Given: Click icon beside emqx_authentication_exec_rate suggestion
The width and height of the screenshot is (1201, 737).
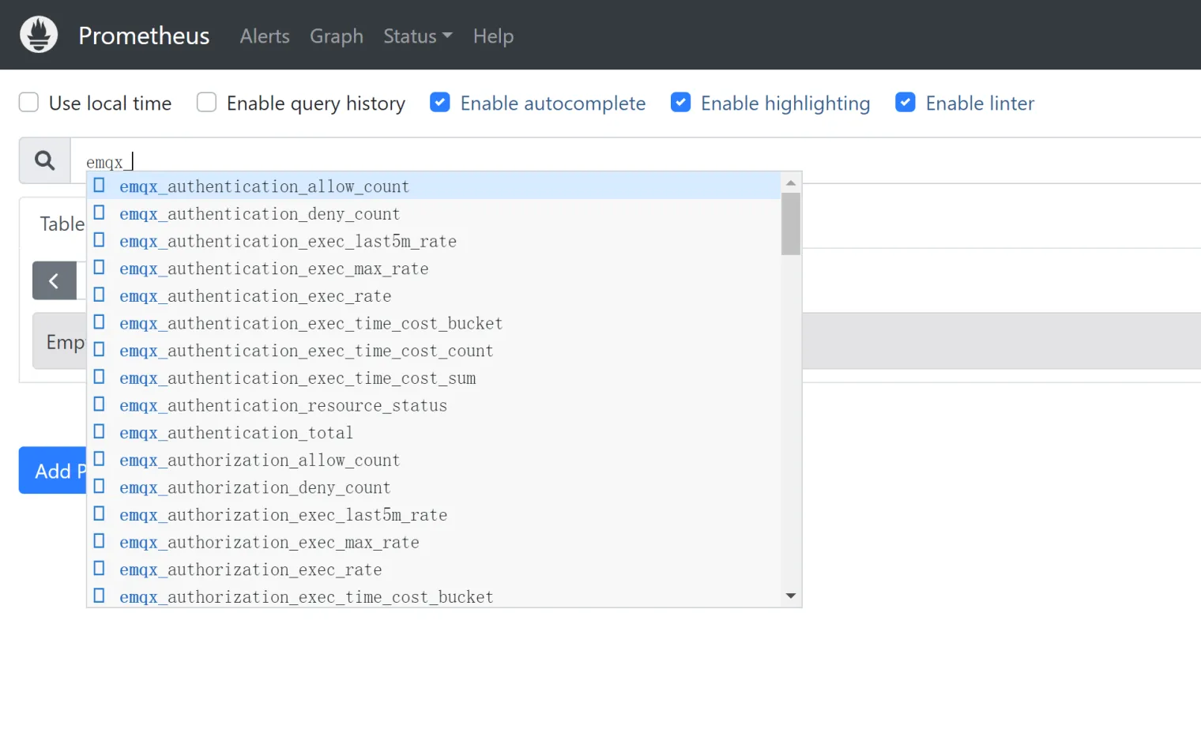Looking at the screenshot, I should [x=100, y=295].
